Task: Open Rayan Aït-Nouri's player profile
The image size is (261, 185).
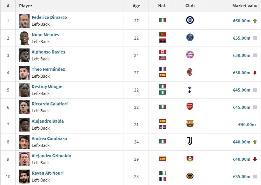Action: [x=48, y=173]
